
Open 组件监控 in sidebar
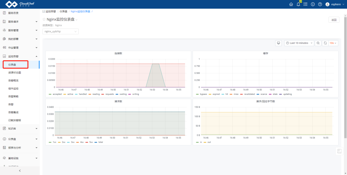(13, 89)
